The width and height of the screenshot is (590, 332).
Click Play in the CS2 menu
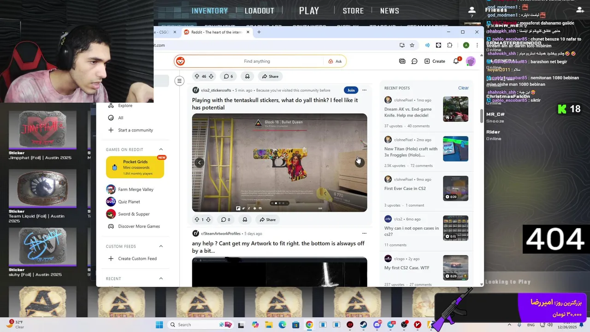(x=309, y=11)
